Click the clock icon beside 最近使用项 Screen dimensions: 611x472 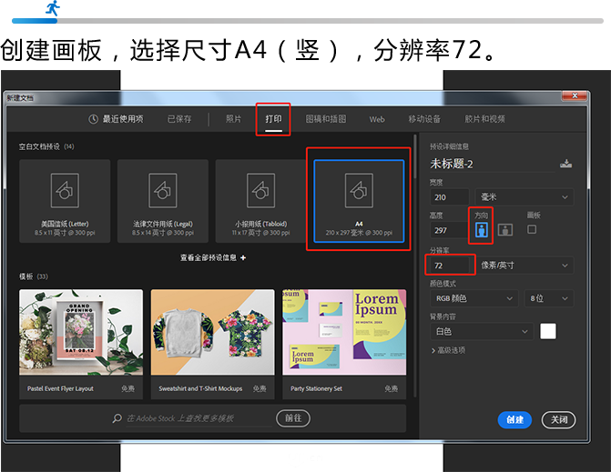[x=93, y=119]
